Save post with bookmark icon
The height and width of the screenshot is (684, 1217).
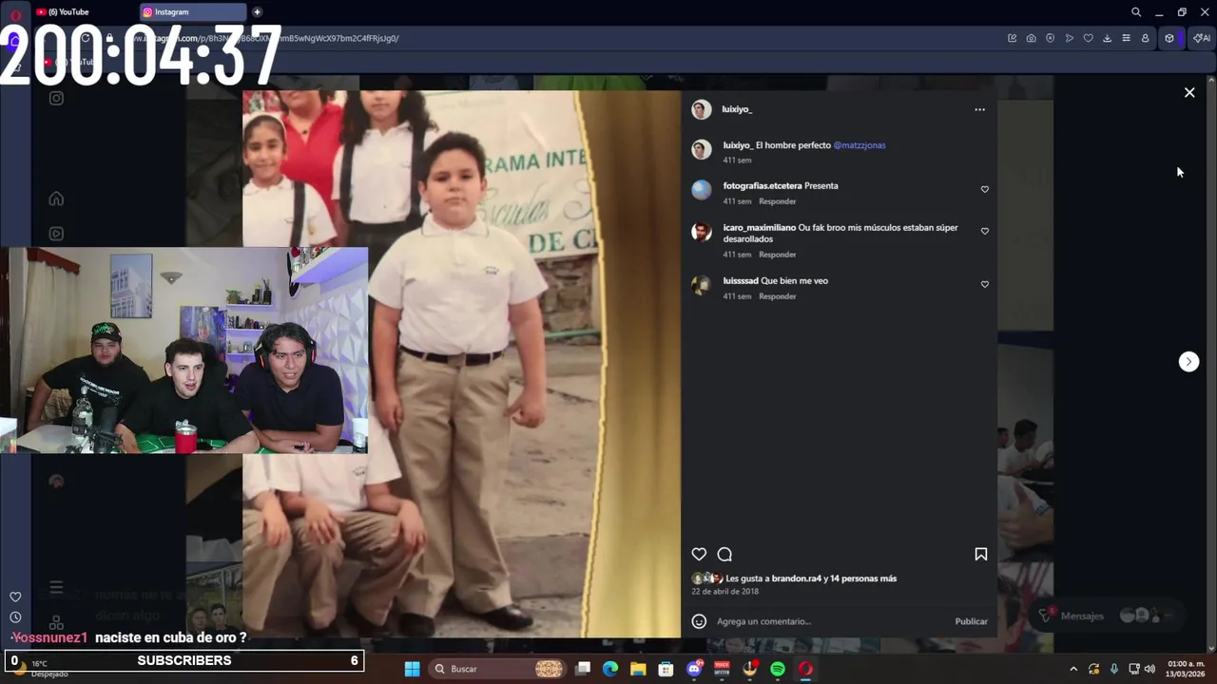980,554
